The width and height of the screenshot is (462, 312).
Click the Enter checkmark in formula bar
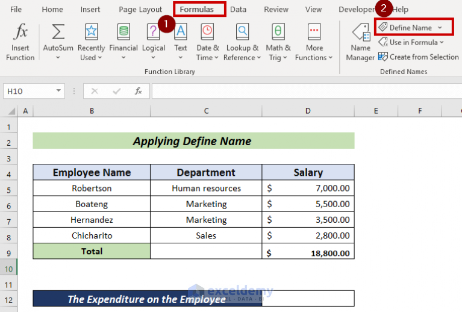tap(117, 91)
